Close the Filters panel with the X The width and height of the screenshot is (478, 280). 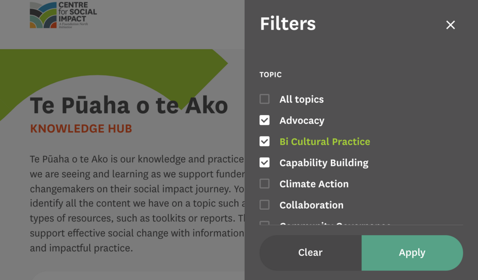(450, 25)
